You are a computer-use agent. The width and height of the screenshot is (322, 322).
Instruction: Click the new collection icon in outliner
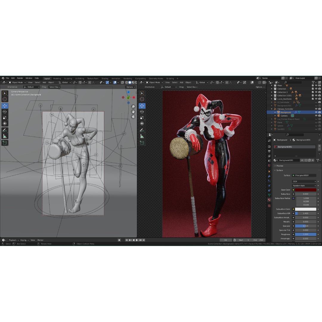tap(320, 82)
